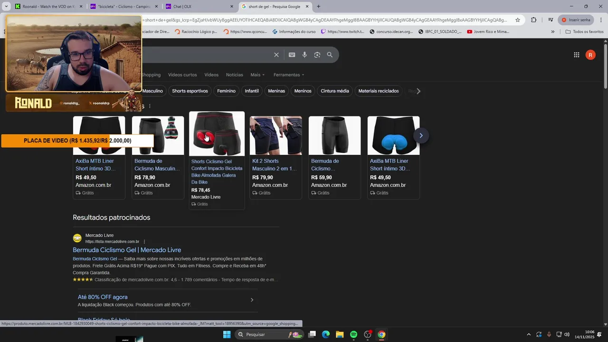
Task: Filter results by Masculino chip
Action: (152, 91)
